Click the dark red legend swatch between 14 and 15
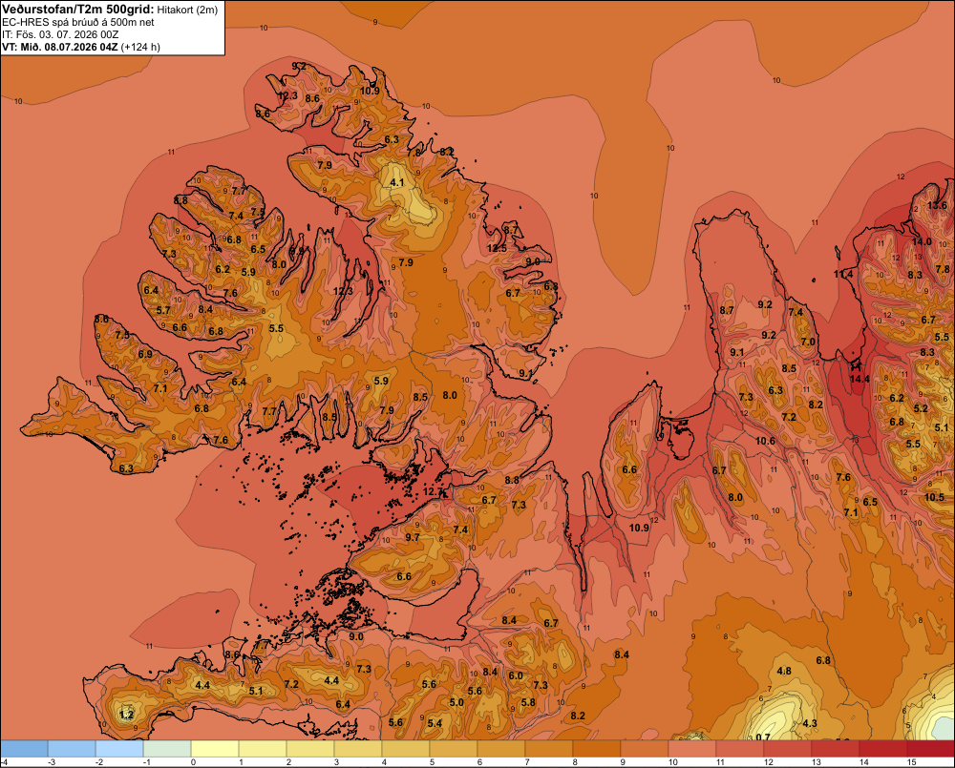 (882, 749)
